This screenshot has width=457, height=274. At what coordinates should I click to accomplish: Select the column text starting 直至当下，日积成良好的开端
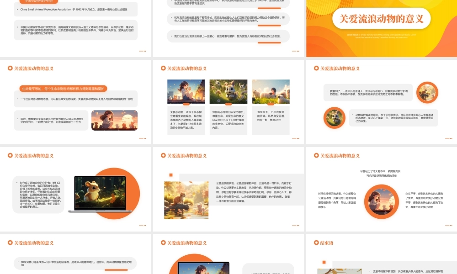[x=271, y=116]
